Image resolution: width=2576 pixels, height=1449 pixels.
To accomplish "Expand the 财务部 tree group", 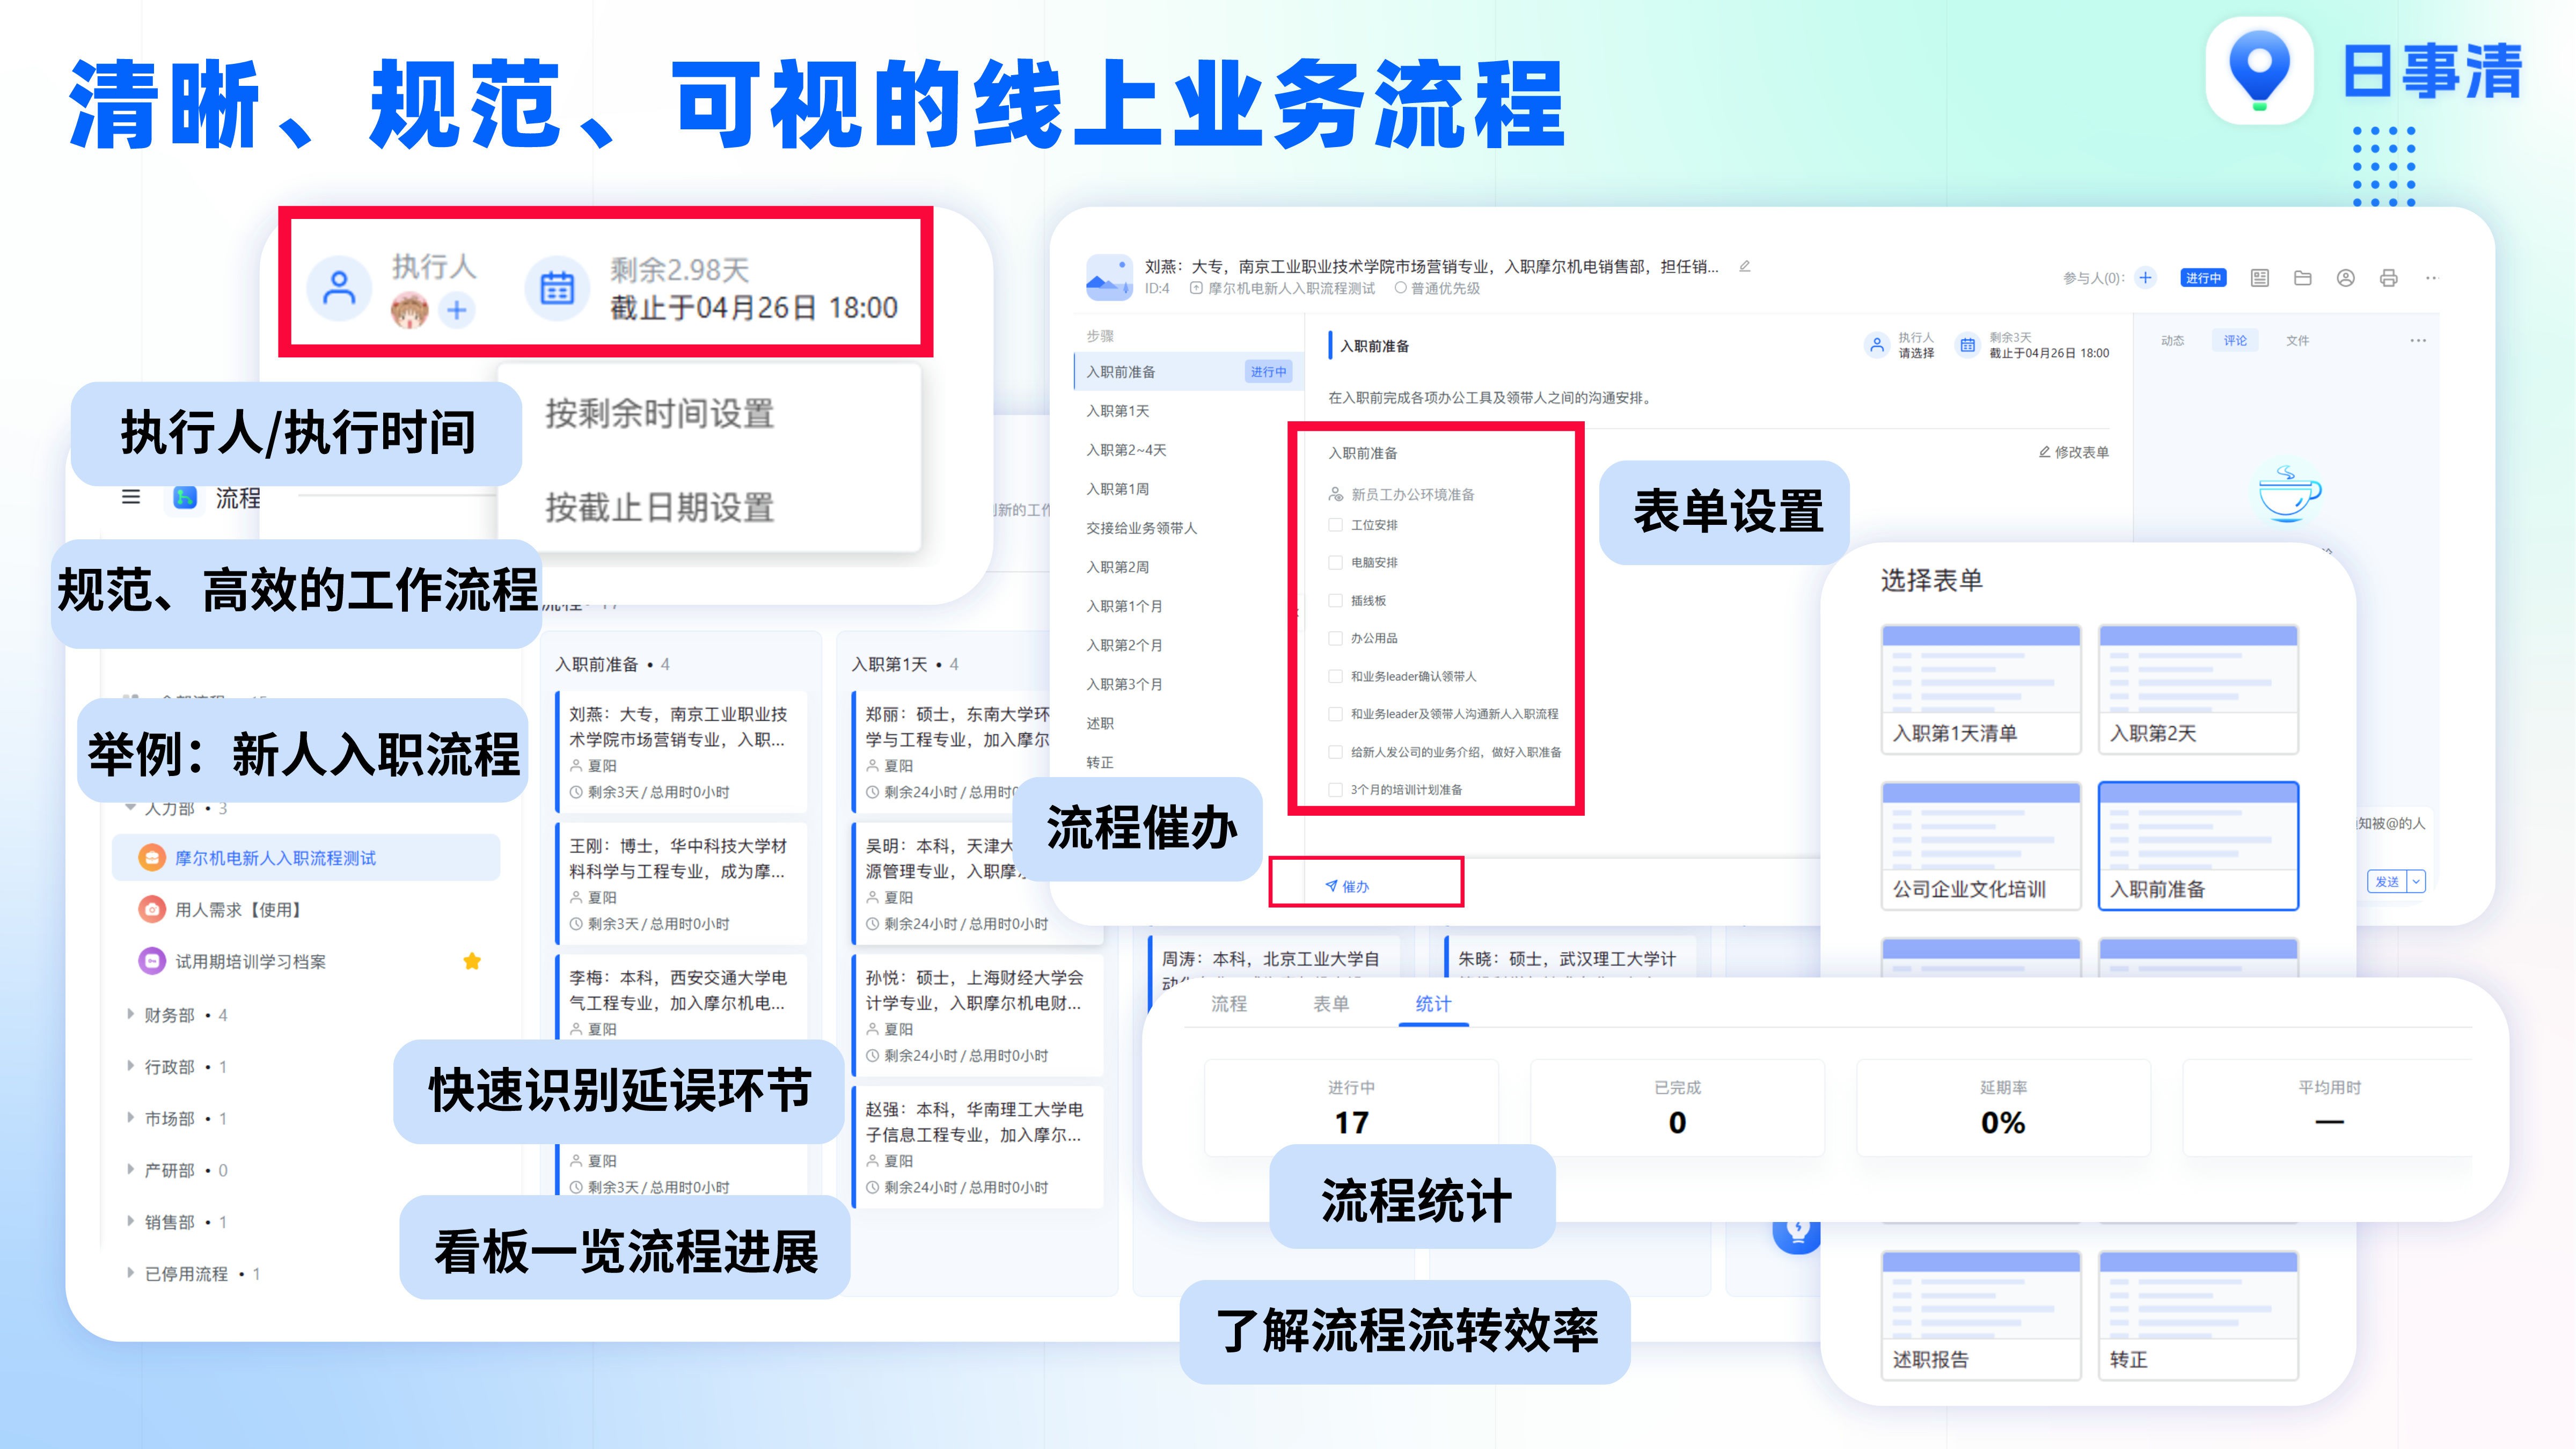I will 130,1014.
